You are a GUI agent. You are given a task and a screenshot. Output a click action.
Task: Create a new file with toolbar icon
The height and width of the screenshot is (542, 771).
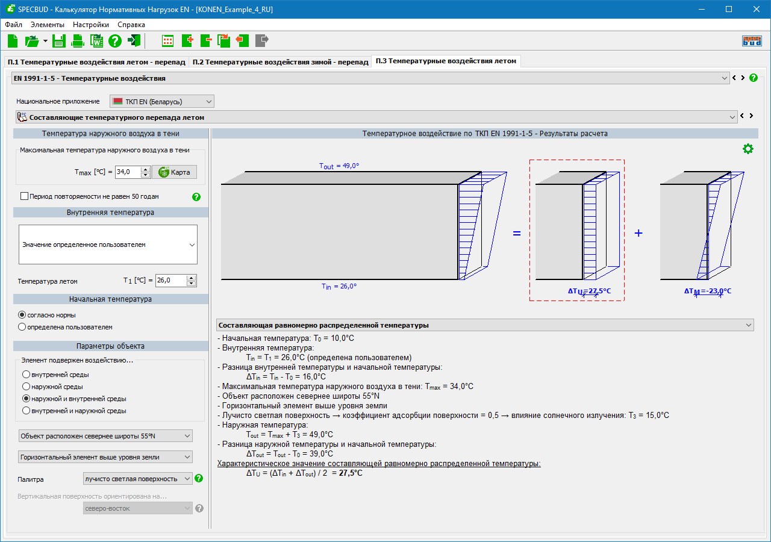pos(13,41)
